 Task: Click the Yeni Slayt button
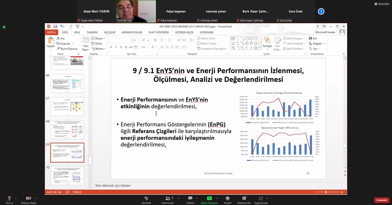86,44
